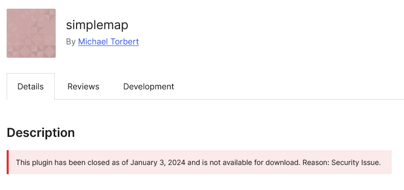This screenshot has width=404, height=190.
Task: Click the word "Torbert" in author link
Action: pos(125,41)
